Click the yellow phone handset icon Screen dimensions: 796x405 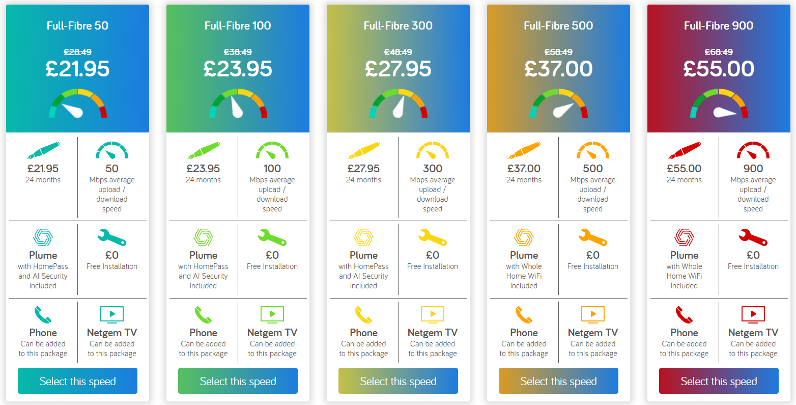(x=363, y=315)
